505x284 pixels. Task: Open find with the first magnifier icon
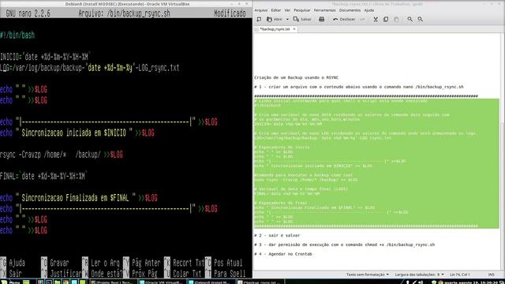pyautogui.click(x=410, y=19)
